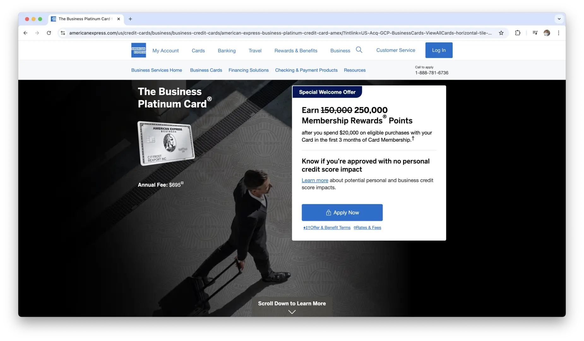This screenshot has height=341, width=584.
Task: Reload the page
Action: coord(49,33)
